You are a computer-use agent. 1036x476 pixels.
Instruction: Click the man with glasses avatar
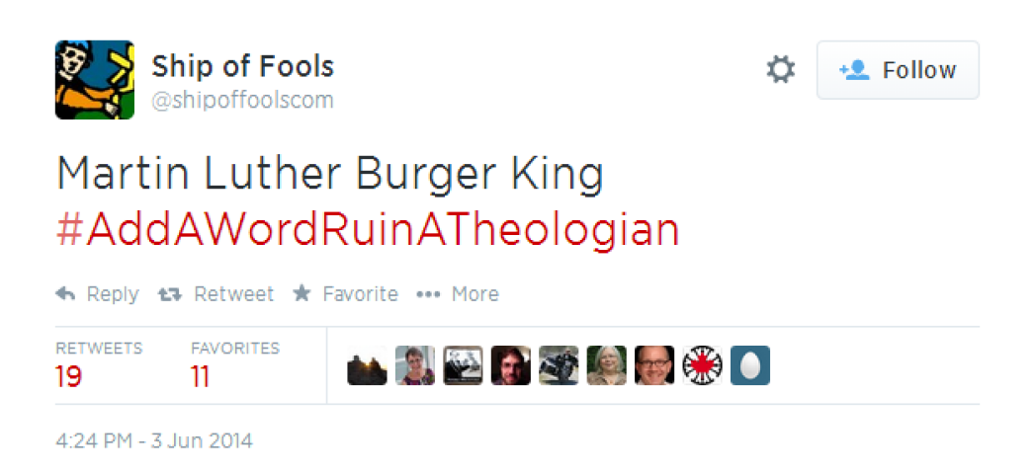tap(654, 365)
